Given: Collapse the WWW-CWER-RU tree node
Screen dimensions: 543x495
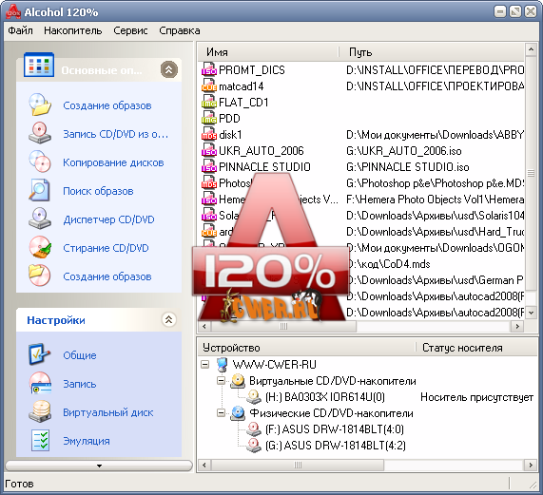Looking at the screenshot, I should click(x=205, y=364).
